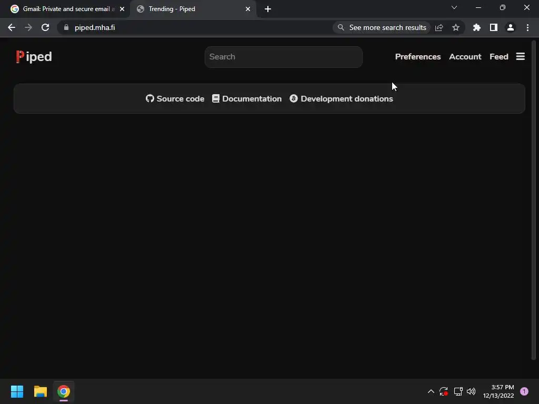Image resolution: width=539 pixels, height=404 pixels.
Task: Share this page icon
Action: tap(439, 27)
